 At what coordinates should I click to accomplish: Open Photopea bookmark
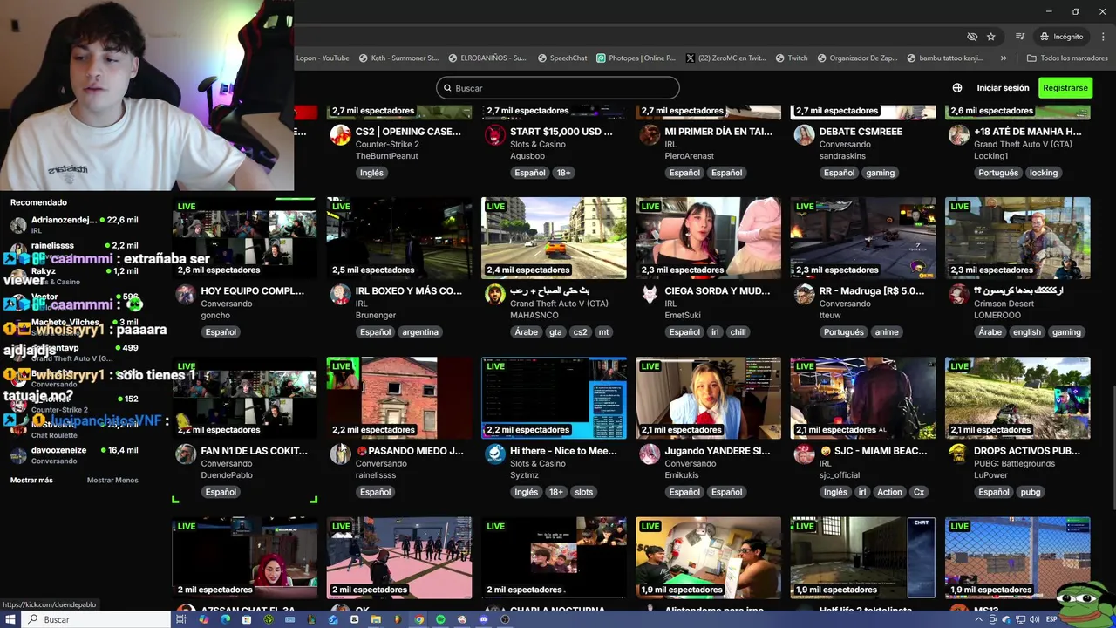(636, 58)
